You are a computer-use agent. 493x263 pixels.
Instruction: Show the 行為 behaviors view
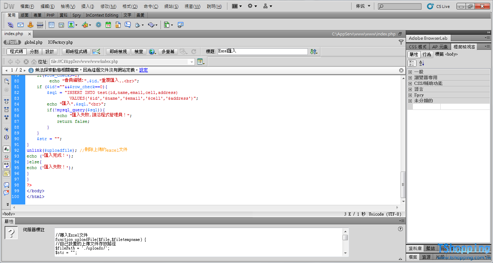(x=427, y=54)
